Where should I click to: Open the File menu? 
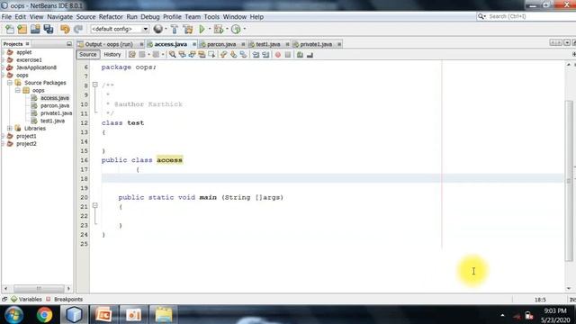pyautogui.click(x=6, y=17)
